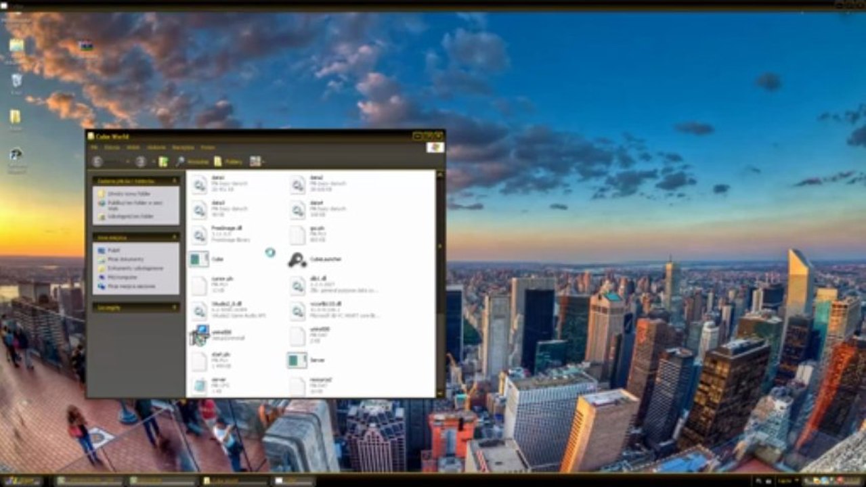
Task: Select the data4 file icon
Action: (299, 210)
